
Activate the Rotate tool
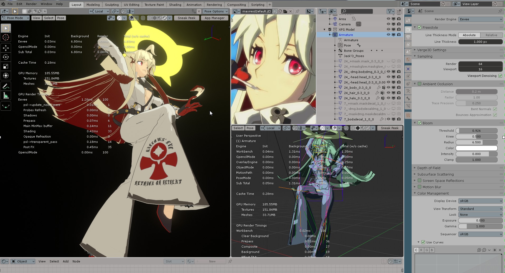coord(6,57)
